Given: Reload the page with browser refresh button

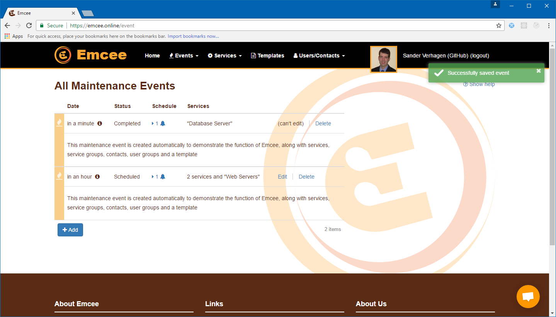Looking at the screenshot, I should tap(29, 25).
